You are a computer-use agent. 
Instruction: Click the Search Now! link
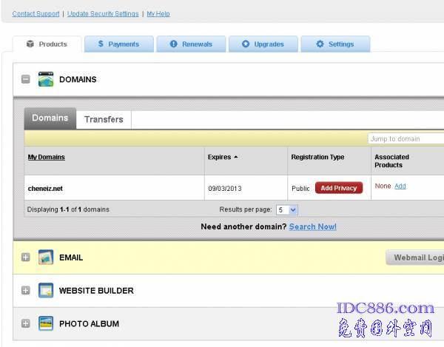pyautogui.click(x=312, y=226)
